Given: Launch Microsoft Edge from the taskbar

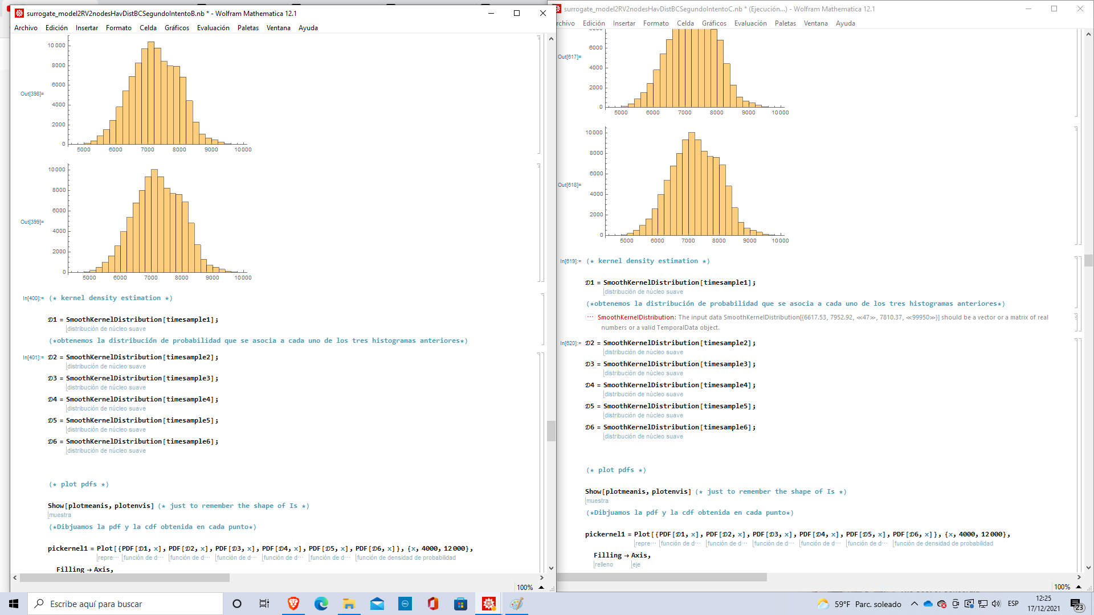Looking at the screenshot, I should point(321,604).
